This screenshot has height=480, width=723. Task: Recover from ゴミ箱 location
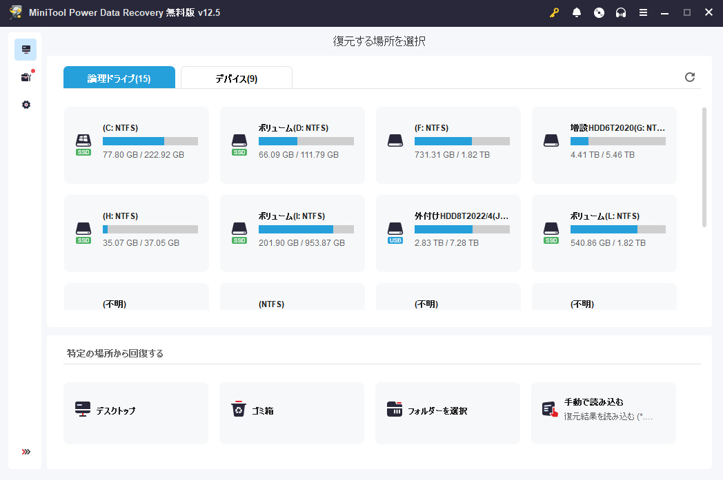click(291, 413)
